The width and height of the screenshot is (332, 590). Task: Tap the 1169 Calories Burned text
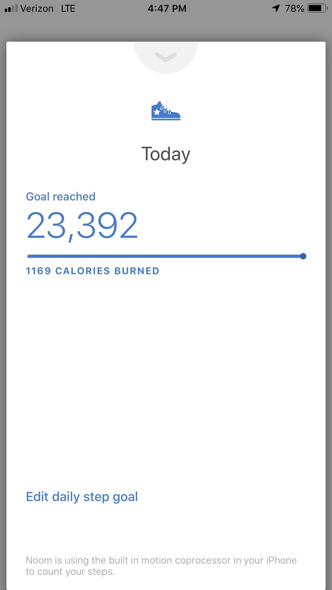tap(92, 271)
